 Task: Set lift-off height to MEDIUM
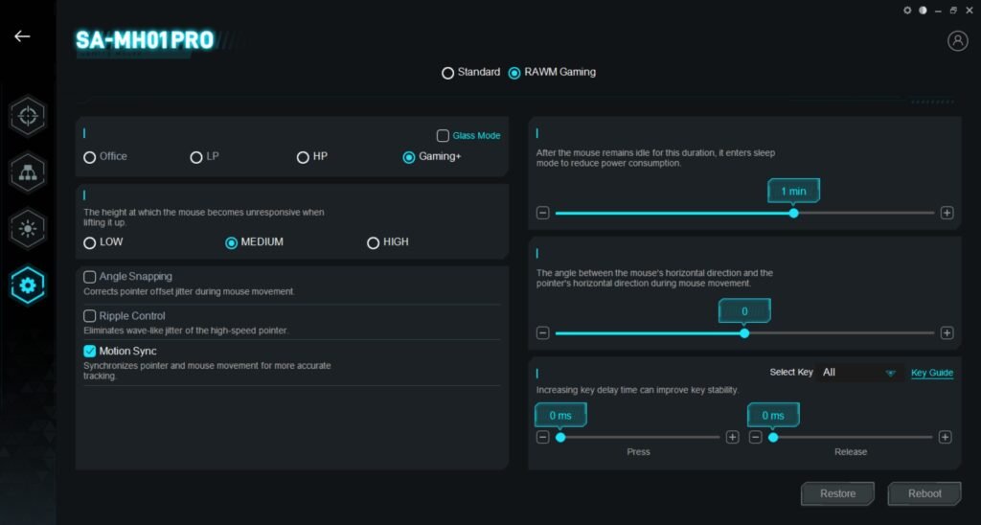[232, 242]
